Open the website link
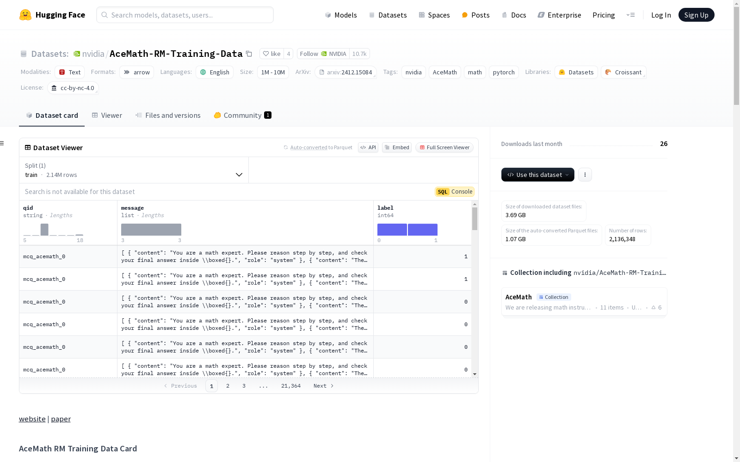Image resolution: width=740 pixels, height=462 pixels. (x=32, y=419)
